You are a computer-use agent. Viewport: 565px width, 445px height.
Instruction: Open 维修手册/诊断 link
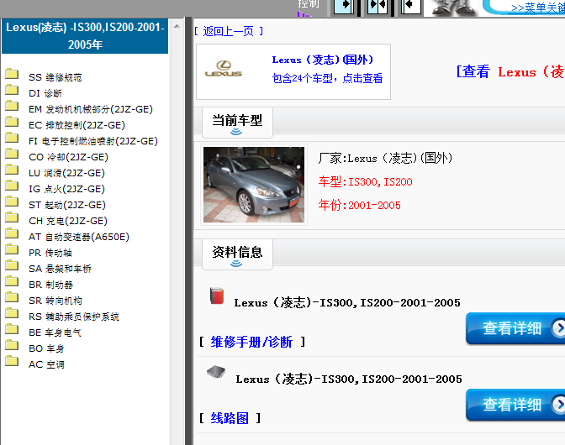click(251, 342)
